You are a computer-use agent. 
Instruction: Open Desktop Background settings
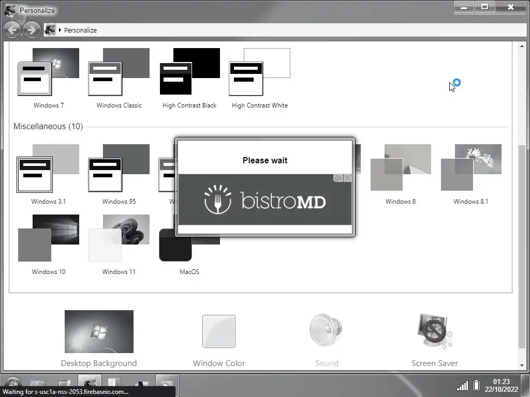[99, 339]
